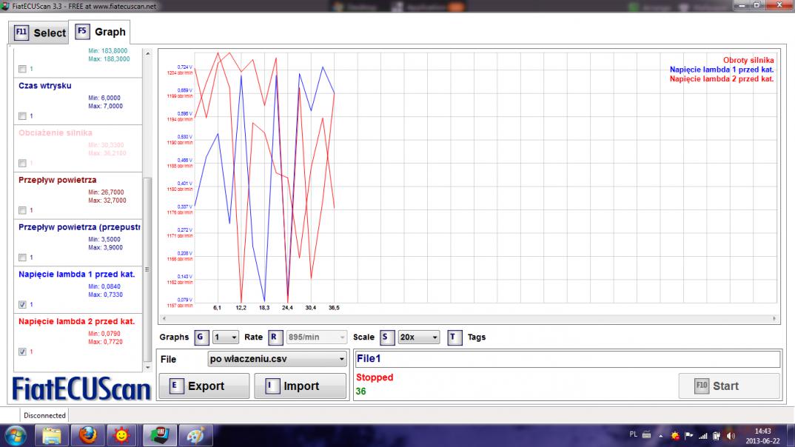Screen dimensions: 795x447
Task: Click the F5 key icon
Action: coord(82,31)
